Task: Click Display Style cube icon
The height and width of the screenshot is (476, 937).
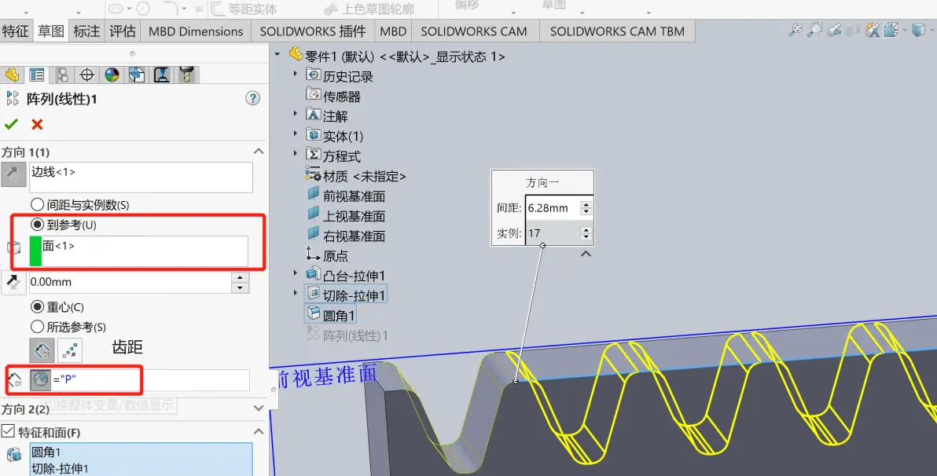Action: [x=918, y=30]
